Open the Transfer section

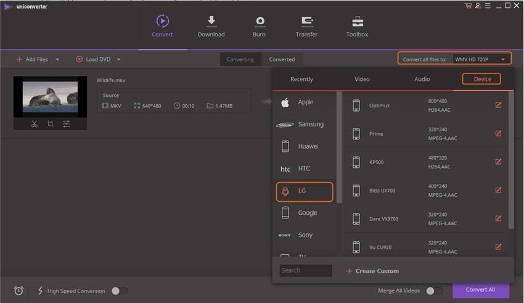click(306, 27)
